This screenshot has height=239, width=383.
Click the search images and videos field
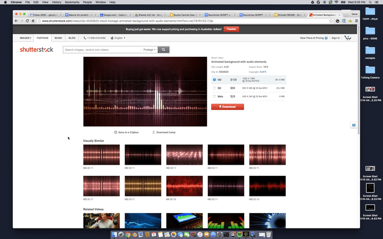coord(102,49)
